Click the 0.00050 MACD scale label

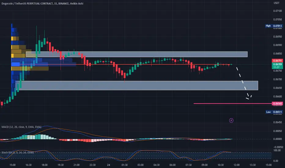pyautogui.click(x=277, y=131)
